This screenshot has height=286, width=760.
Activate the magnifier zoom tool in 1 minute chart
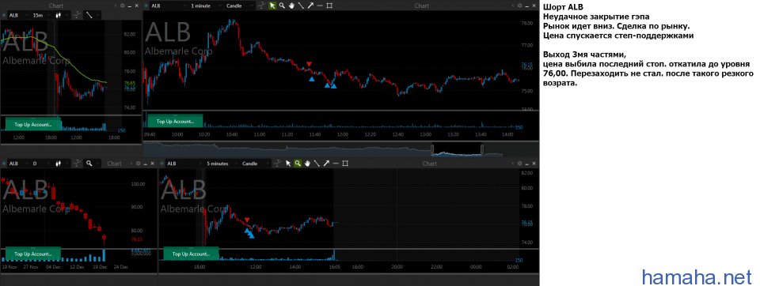click(x=282, y=6)
